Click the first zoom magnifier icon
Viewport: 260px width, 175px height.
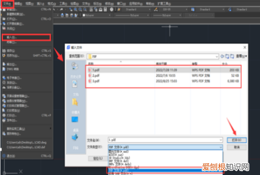75,10
